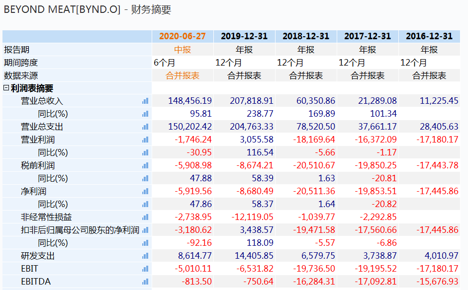Collapse the 利润表摘要 section

pos(6,88)
